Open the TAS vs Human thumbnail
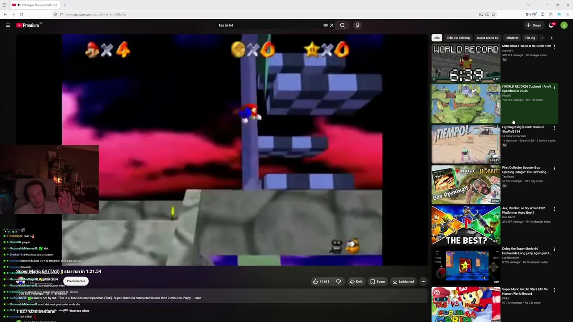 (x=466, y=305)
